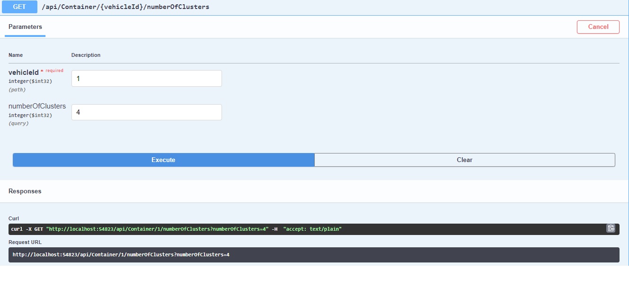Clear the entered parameter values
This screenshot has width=629, height=307.
pyautogui.click(x=464, y=160)
